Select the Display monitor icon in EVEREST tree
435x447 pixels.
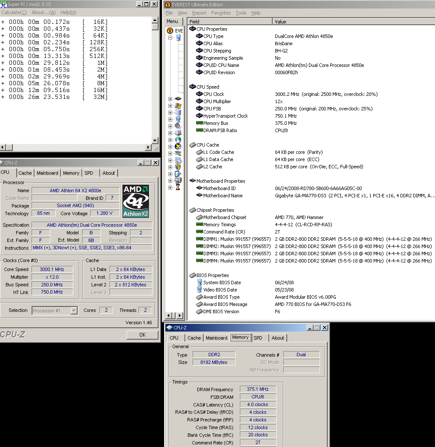[178, 119]
